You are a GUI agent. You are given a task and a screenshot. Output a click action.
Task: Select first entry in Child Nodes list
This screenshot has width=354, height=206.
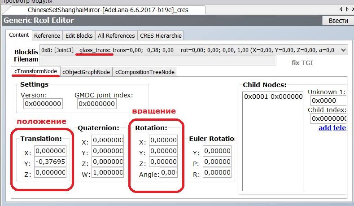point(273,96)
